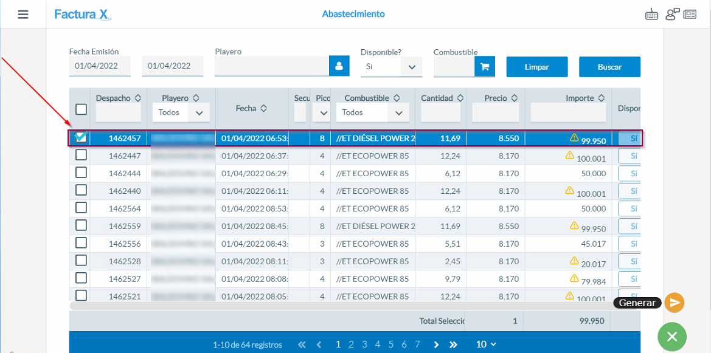
Task: Check the checkbox for despacho 1462564
Action: (x=81, y=208)
